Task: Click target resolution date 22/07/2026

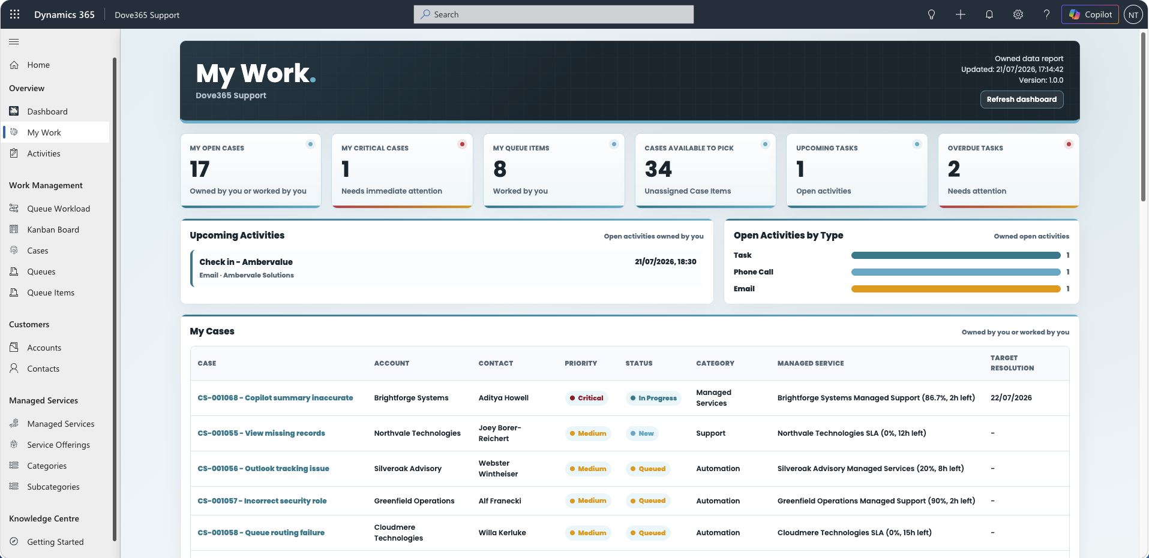Action: [x=1011, y=398]
